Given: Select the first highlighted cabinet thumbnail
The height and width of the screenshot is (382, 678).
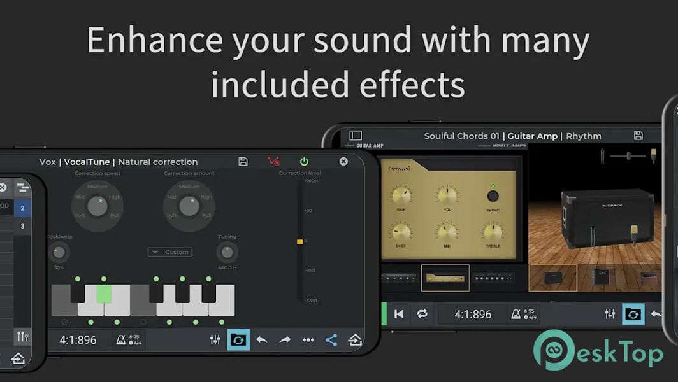Looking at the screenshot, I should point(552,278).
